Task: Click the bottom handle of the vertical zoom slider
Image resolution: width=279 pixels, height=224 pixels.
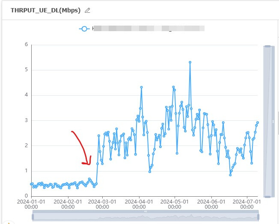Action: pyautogui.click(x=268, y=196)
